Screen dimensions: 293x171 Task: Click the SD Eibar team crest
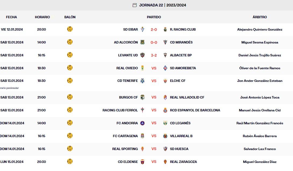pyautogui.click(x=143, y=30)
